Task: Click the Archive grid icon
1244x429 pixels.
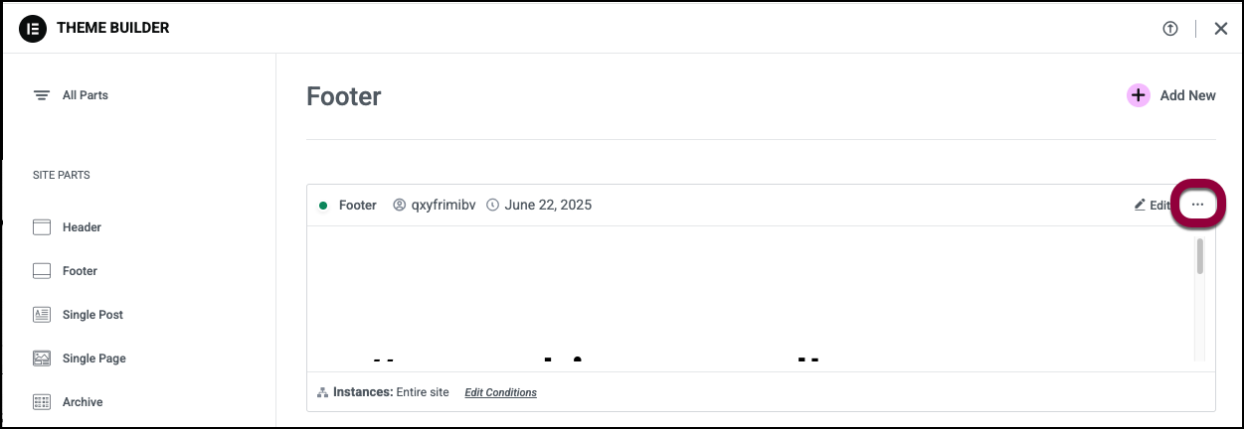Action: tap(42, 402)
